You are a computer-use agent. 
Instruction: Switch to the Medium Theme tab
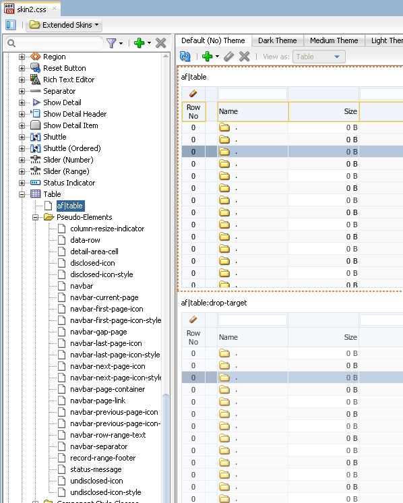[x=334, y=40]
